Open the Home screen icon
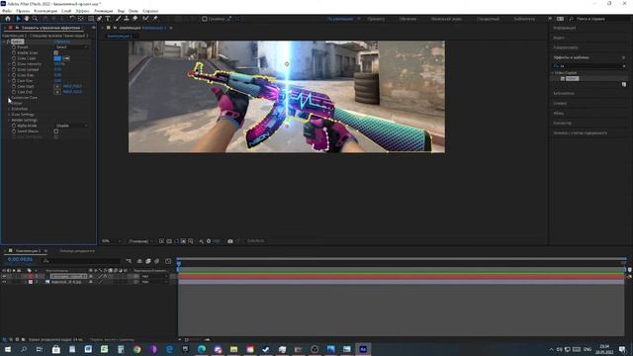Screen dimensions: 633x356 [x=8, y=19]
